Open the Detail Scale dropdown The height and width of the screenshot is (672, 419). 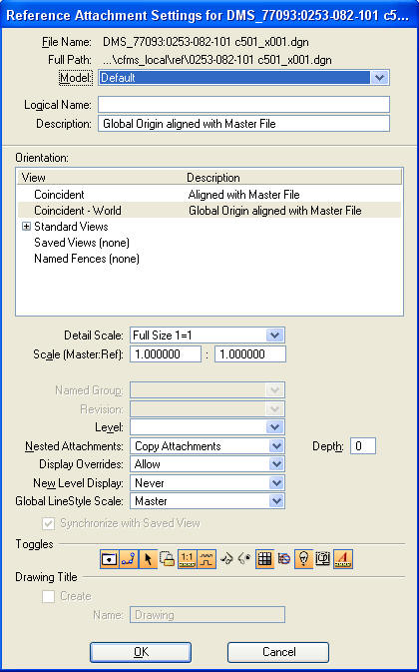pos(208,335)
